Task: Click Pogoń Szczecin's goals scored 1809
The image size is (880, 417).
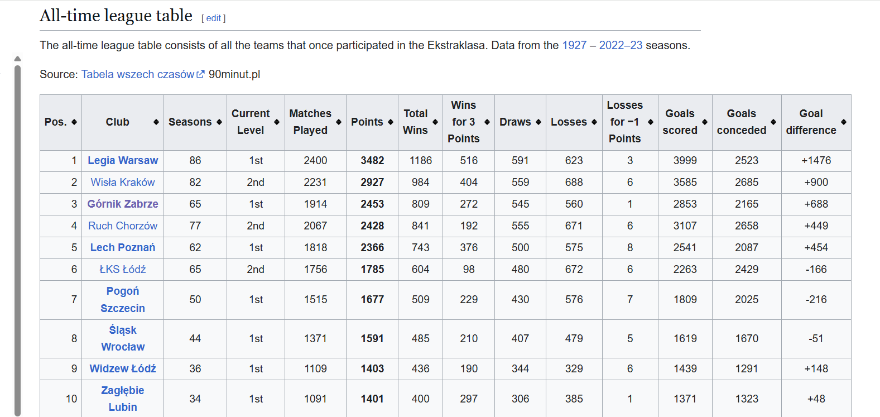Action: click(x=685, y=300)
